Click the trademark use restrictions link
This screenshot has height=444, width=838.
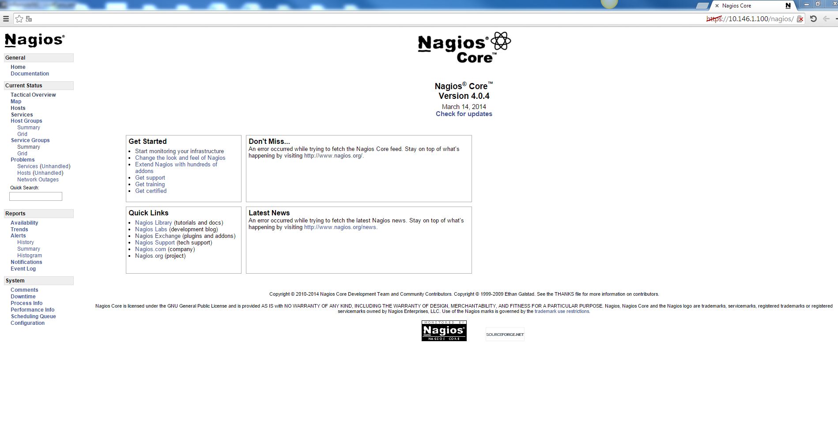[x=562, y=311]
